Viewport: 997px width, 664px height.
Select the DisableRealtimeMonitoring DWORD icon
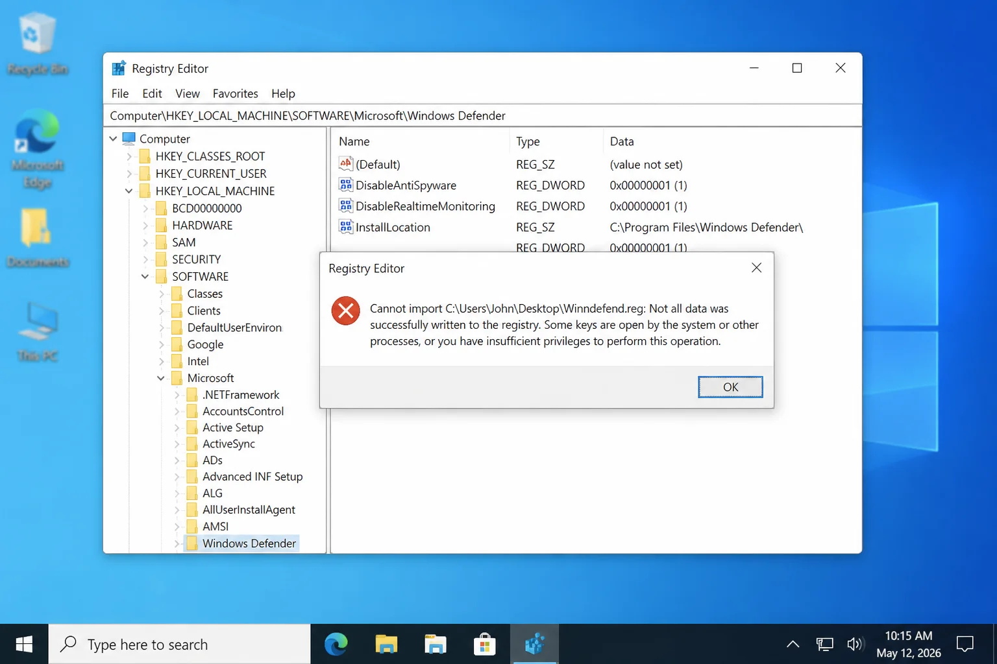pos(346,206)
